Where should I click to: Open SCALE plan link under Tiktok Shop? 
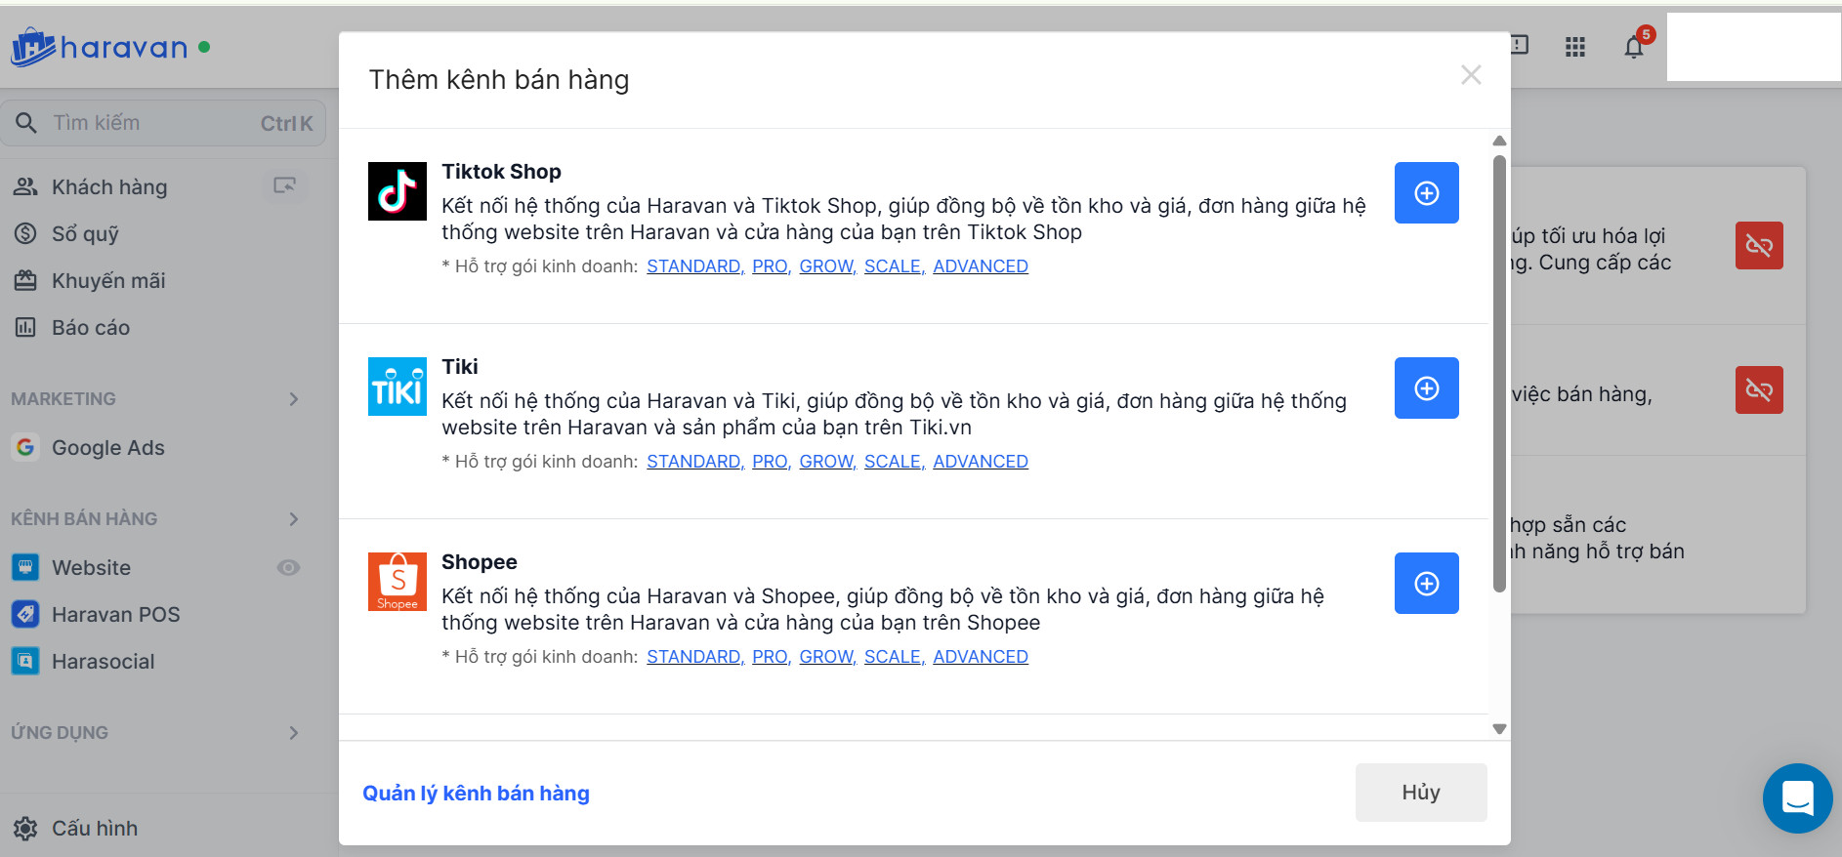pyautogui.click(x=895, y=266)
